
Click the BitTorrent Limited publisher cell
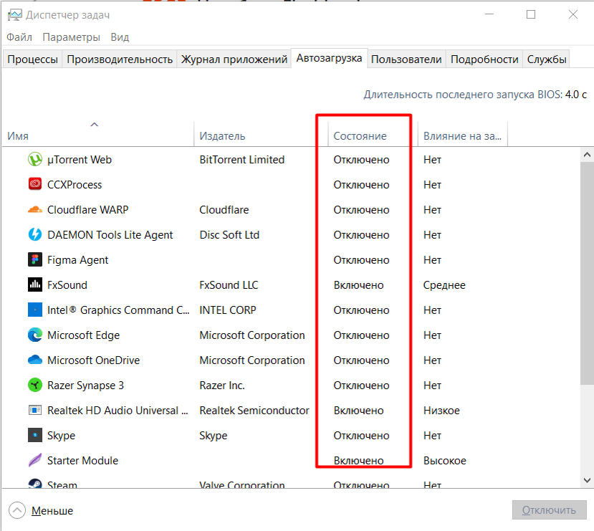241,160
